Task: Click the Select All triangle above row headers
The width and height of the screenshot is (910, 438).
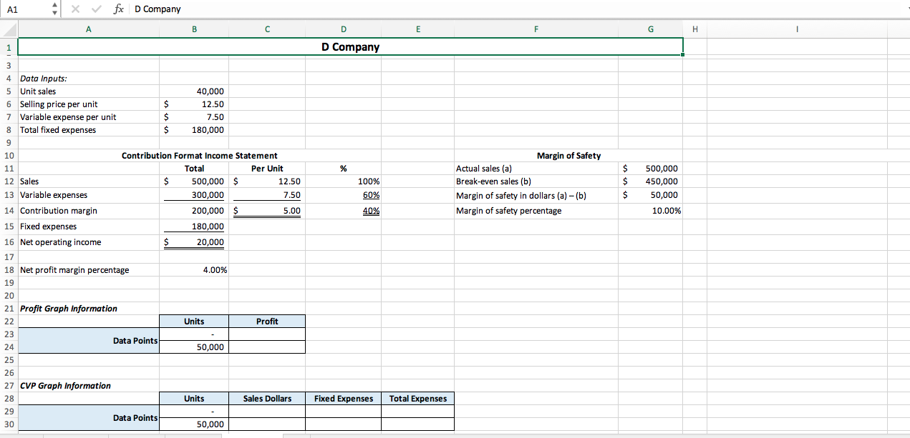Action: point(9,29)
